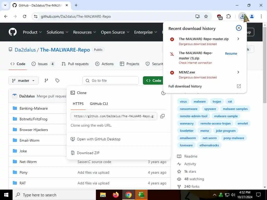
Task: Click the Windows Start button
Action: [6, 195]
